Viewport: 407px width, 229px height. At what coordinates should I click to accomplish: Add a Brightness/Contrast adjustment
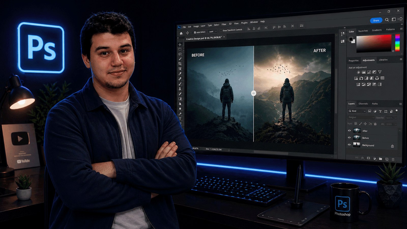358,72
